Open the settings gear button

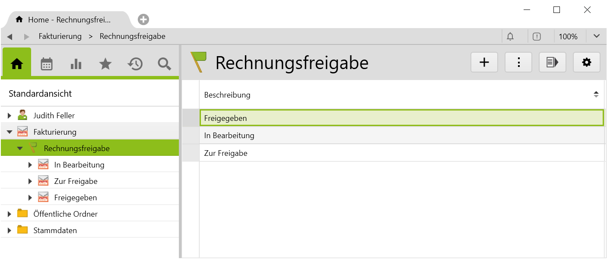(x=586, y=63)
